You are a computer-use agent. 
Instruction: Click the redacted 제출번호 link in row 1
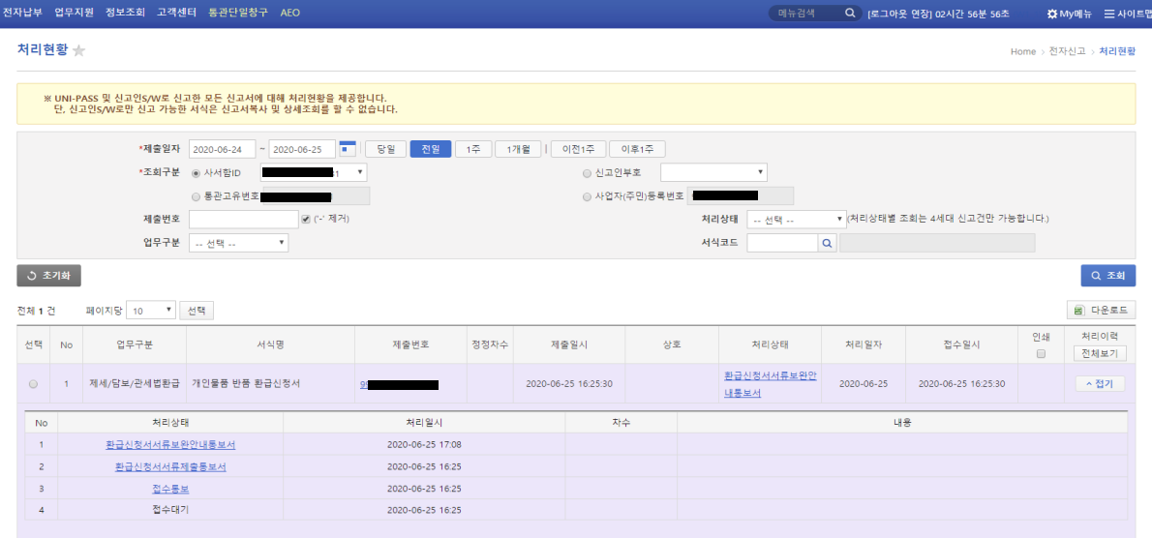pos(400,384)
